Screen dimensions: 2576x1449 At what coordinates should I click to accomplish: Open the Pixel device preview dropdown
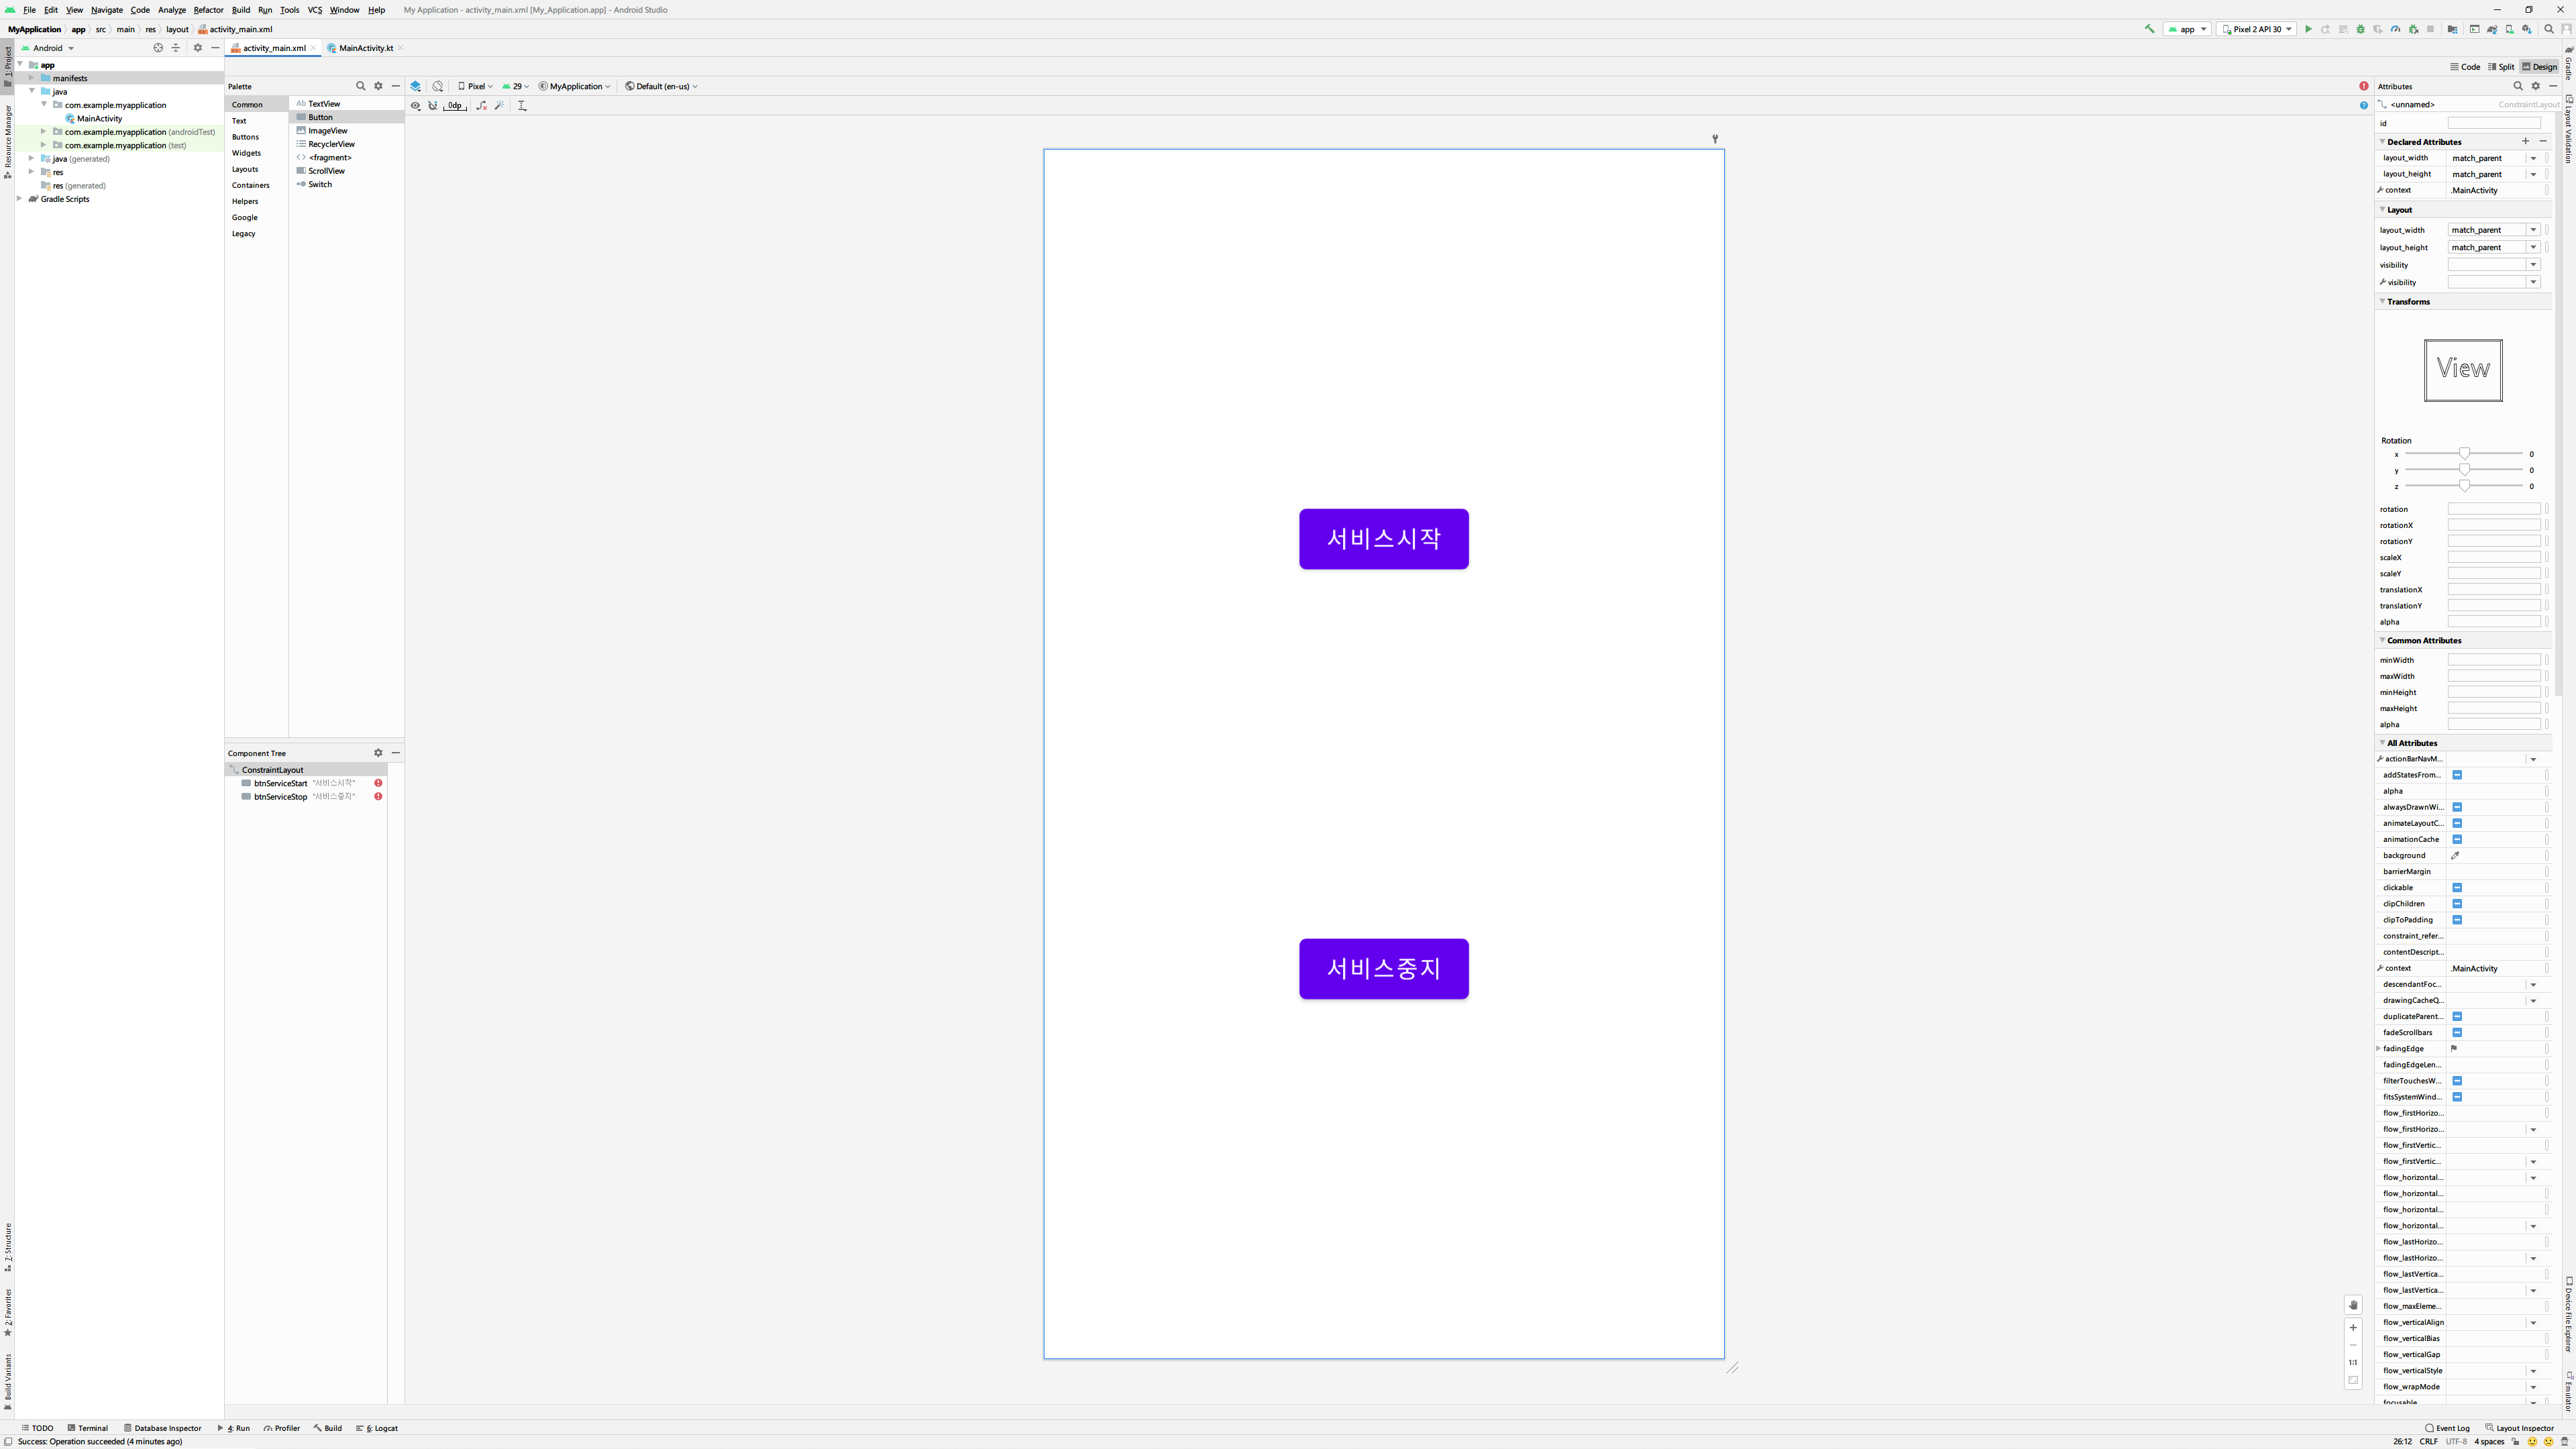pos(476,86)
